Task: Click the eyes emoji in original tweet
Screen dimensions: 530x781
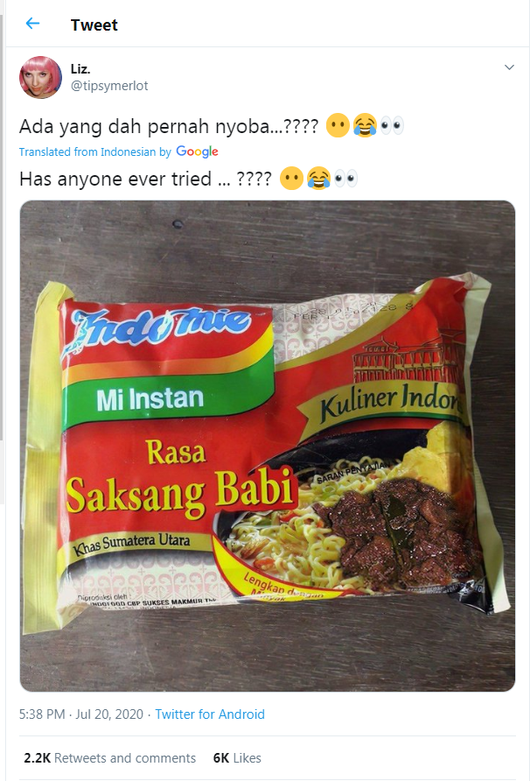Action: pyautogui.click(x=392, y=125)
